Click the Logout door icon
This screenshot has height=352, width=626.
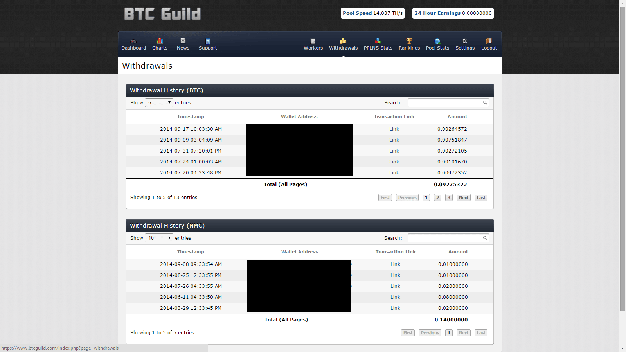point(489,41)
